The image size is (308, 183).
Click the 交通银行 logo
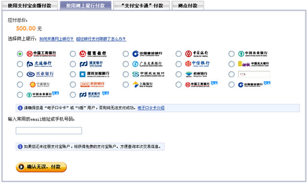39,64
